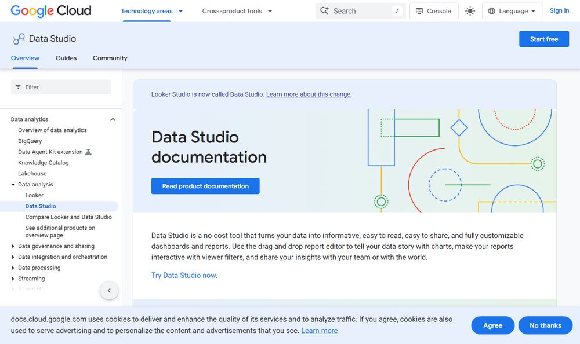580x344 pixels.
Task: Open BigQuery in sidebar
Action: pyautogui.click(x=30, y=141)
